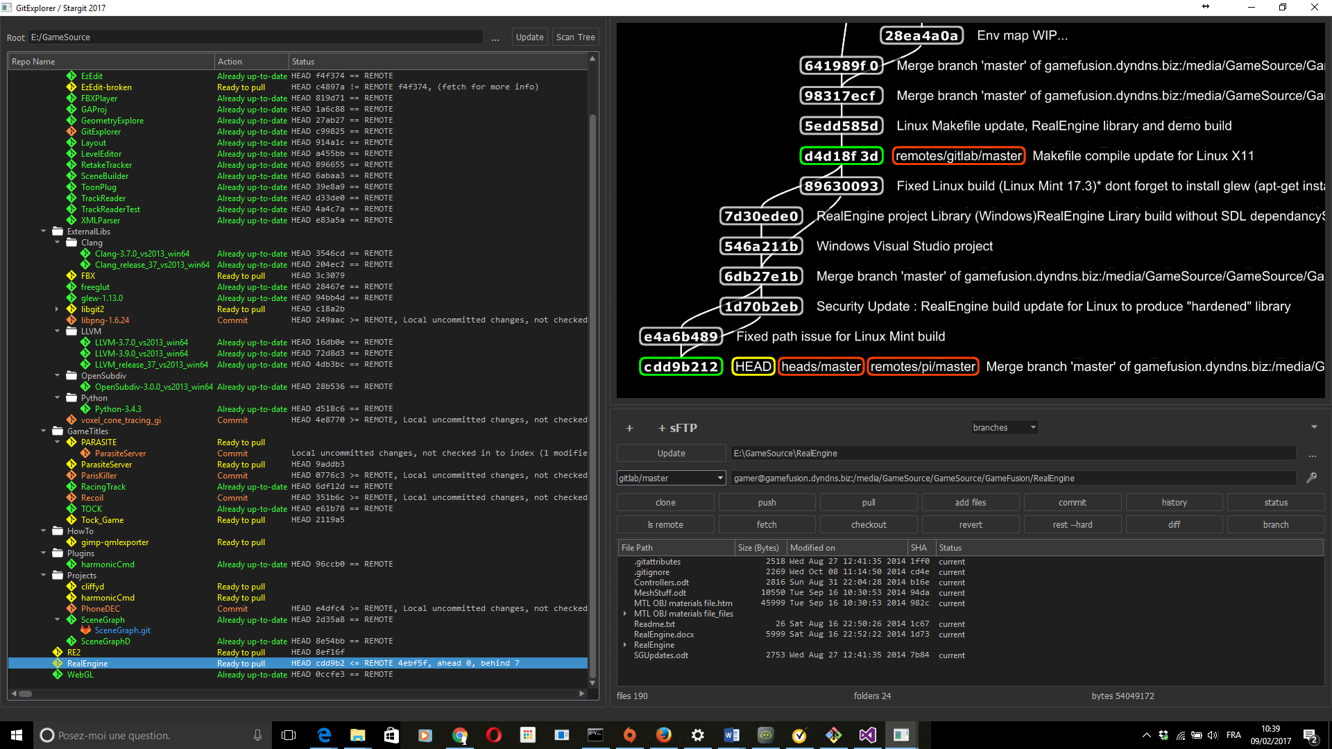Click the repo tree horizontal scrollbar
Screen dimensions: 1332x749
[x=26, y=694]
